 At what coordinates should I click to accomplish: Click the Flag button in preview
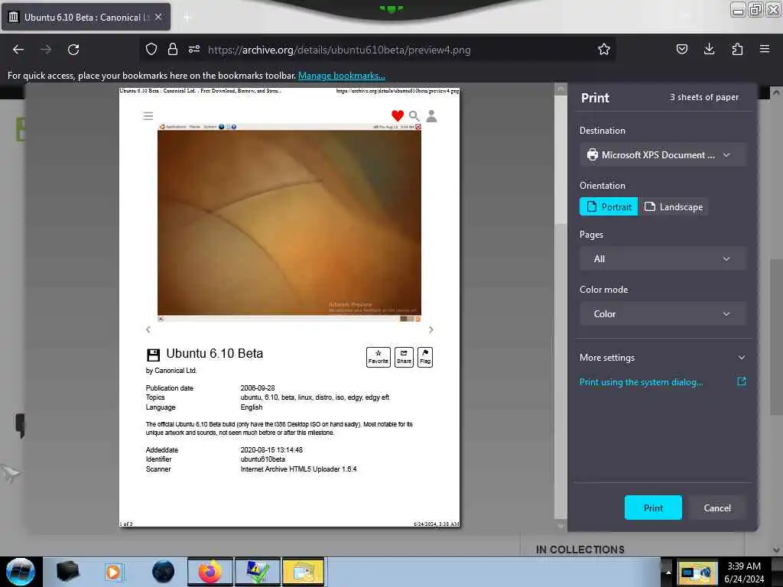[425, 357]
